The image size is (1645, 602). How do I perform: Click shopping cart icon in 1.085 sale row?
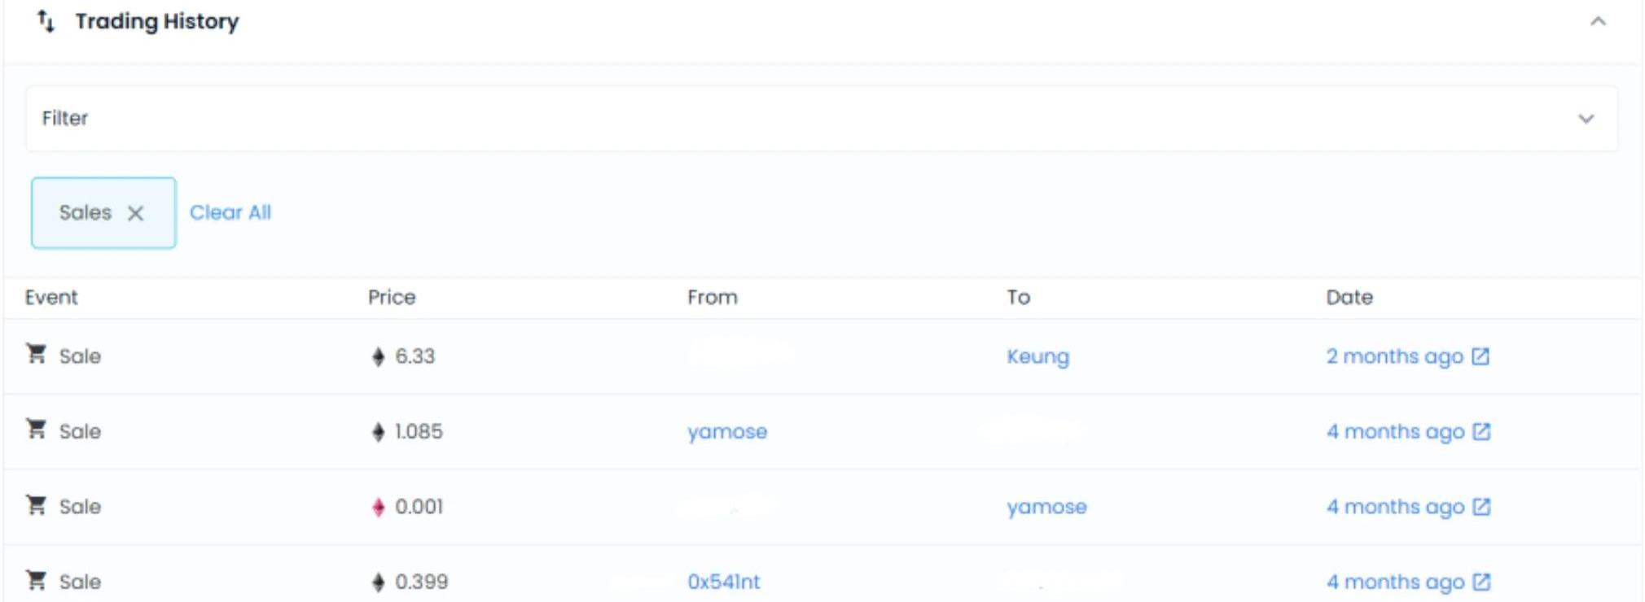tap(37, 429)
